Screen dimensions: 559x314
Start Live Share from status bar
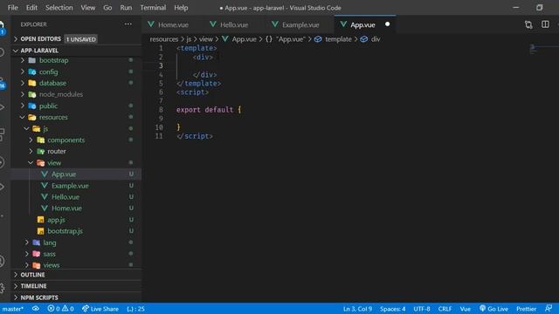tap(100, 309)
